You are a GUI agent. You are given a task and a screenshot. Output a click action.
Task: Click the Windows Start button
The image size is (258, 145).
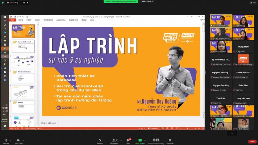point(4,16)
